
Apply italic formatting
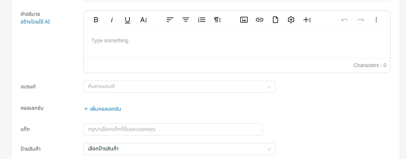click(112, 20)
